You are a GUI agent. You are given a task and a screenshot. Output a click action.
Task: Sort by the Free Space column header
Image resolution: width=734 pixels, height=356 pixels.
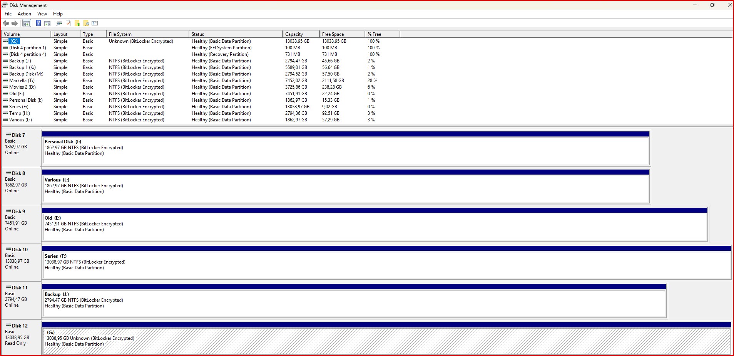click(x=342, y=34)
